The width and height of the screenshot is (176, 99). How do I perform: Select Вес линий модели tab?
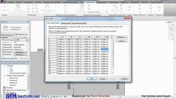click(53, 23)
